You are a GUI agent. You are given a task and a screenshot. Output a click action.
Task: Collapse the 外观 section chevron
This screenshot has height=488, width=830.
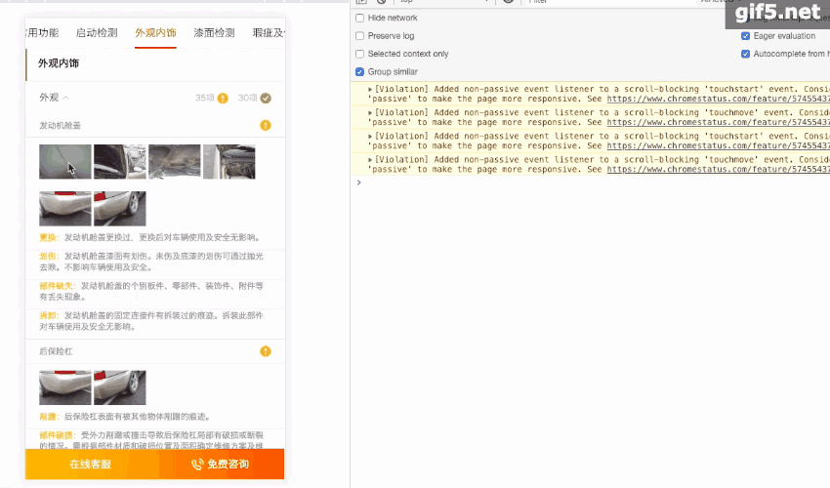tap(65, 98)
